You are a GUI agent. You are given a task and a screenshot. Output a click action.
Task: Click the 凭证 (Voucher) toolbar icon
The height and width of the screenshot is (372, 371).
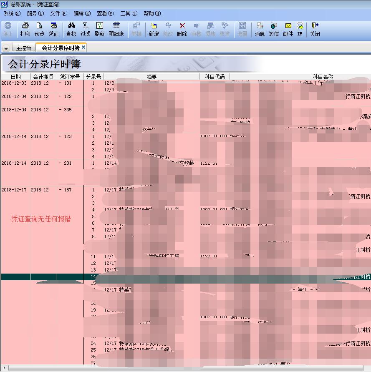click(x=54, y=30)
